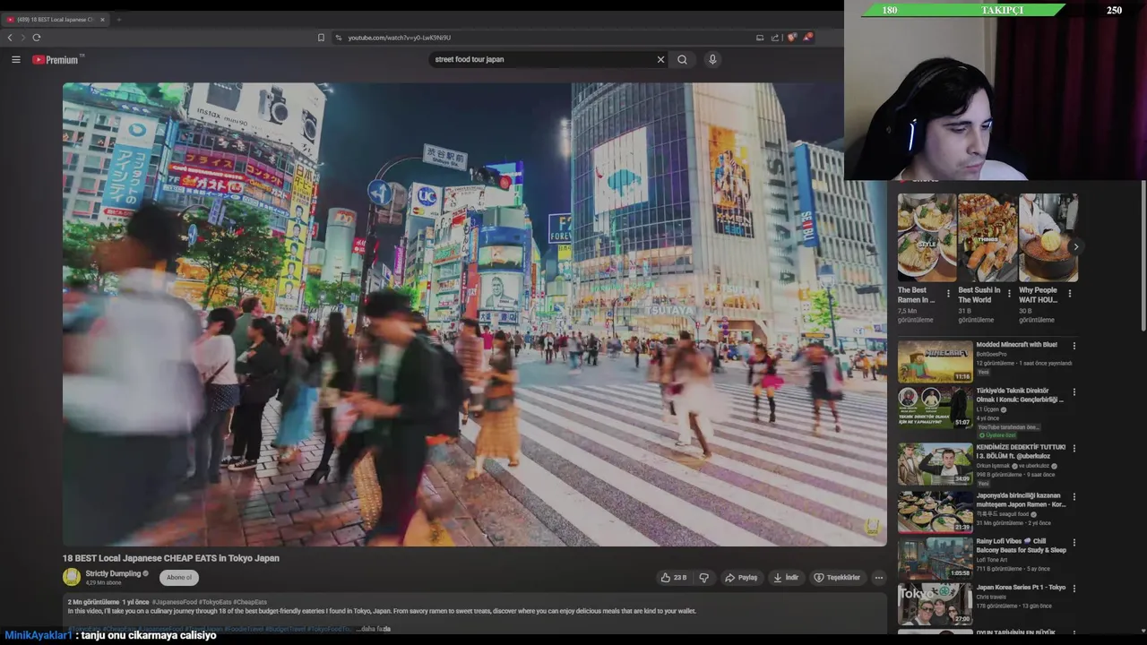Expand description with '...daha fazla'
Viewport: 1147px width, 645px height.
(x=373, y=629)
